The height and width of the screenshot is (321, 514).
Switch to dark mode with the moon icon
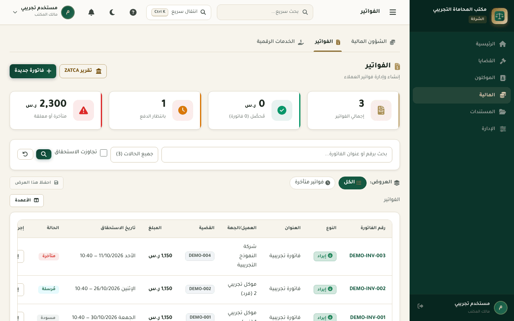(112, 12)
